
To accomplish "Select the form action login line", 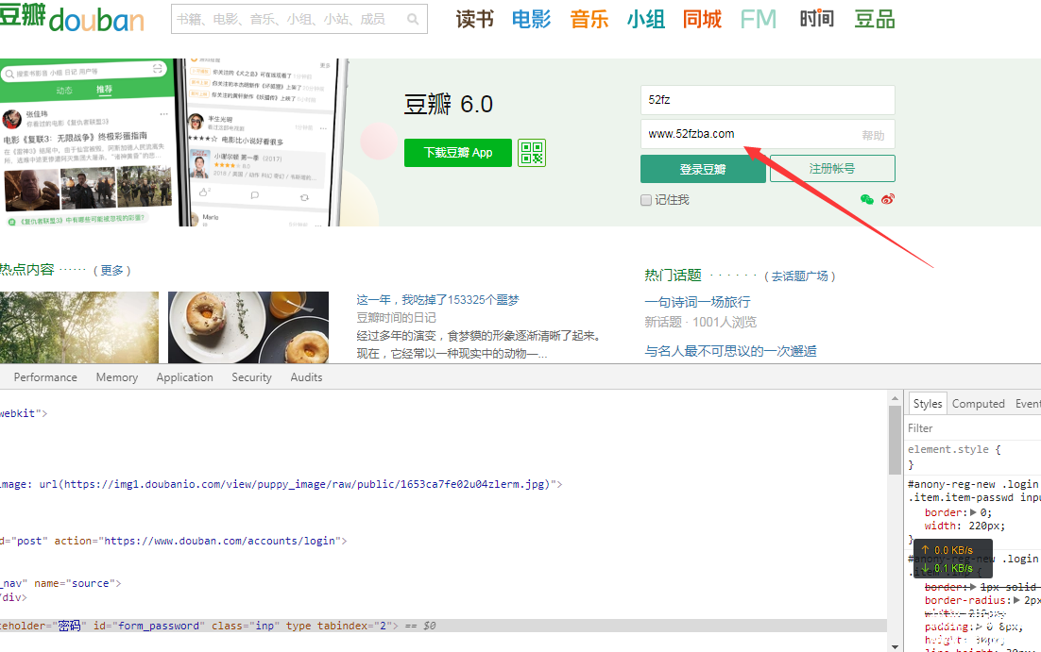I will click(x=173, y=542).
